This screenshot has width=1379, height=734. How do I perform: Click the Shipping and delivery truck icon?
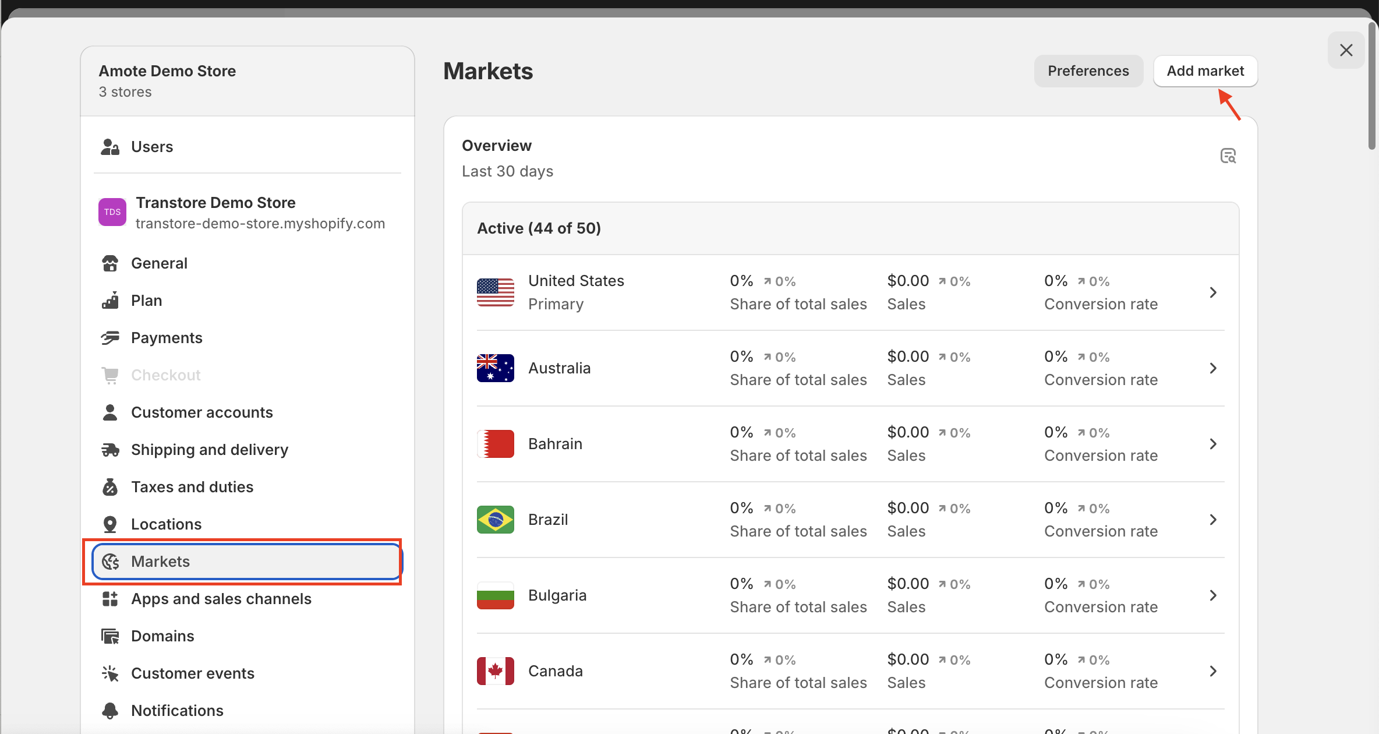(110, 450)
